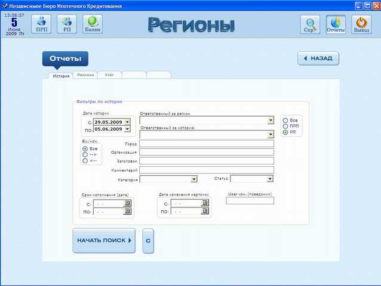Image resolution: width=381 pixels, height=286 pixels.
Task: Switch to the Реклама tab
Action: 85,75
